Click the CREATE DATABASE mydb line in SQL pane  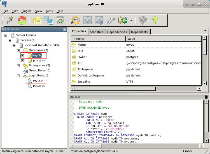click(91, 114)
